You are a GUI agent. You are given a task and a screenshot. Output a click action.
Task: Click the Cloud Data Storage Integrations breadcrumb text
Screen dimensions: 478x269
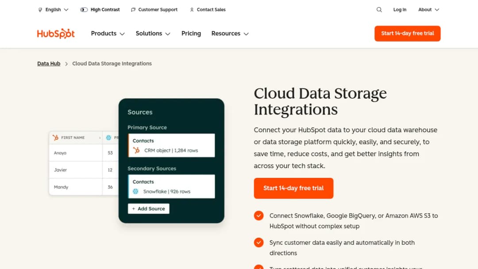pyautogui.click(x=112, y=64)
